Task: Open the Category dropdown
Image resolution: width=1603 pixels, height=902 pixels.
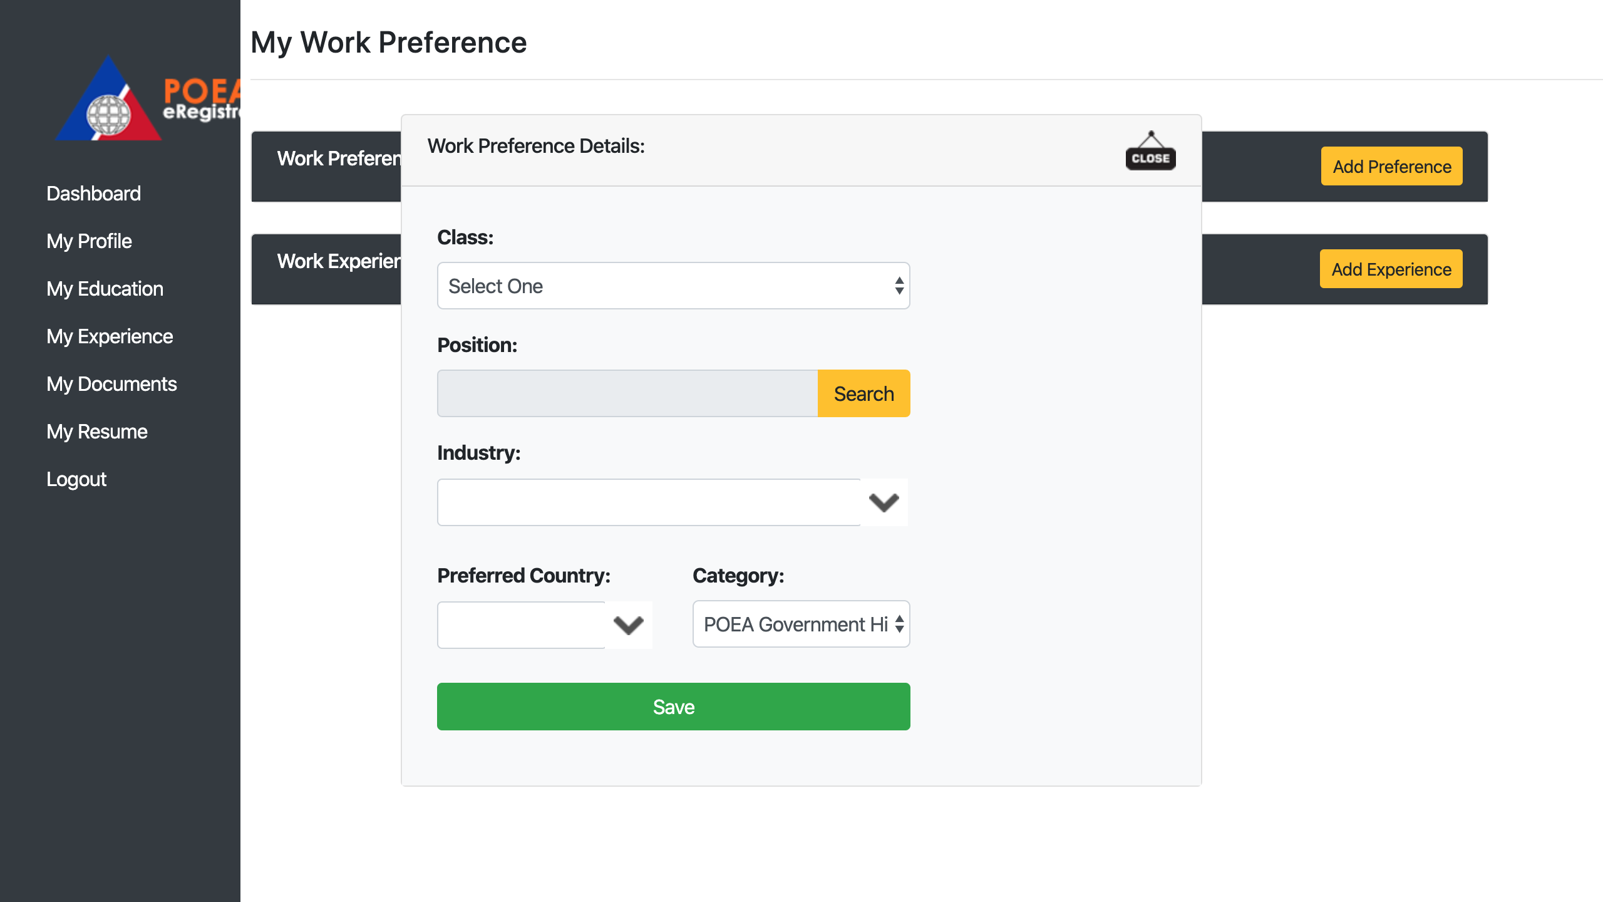Action: [801, 624]
